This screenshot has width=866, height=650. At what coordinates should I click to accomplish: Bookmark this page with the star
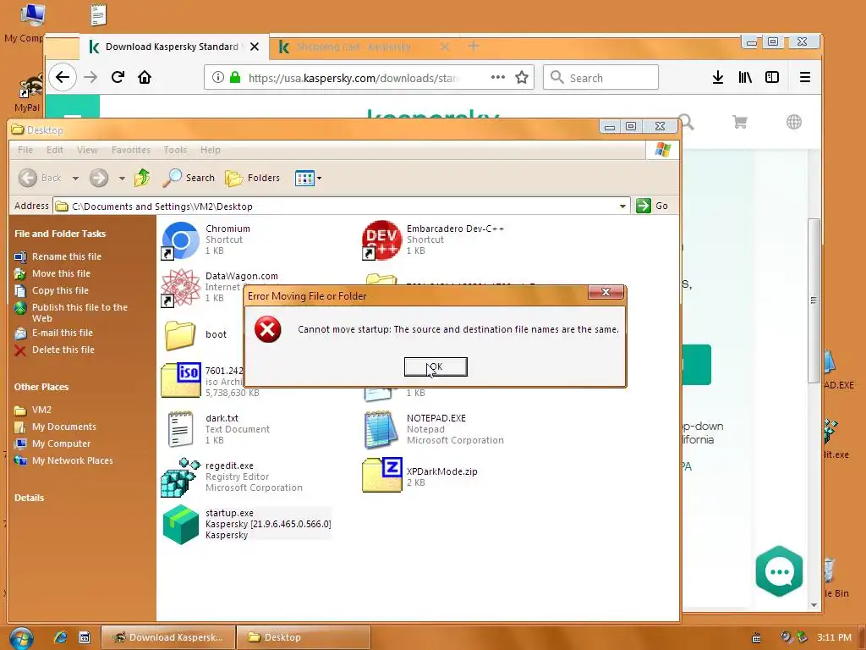tap(521, 77)
